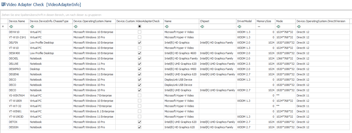Sort by DriverModel column header
This screenshot has width=352, height=133.
[246, 21]
